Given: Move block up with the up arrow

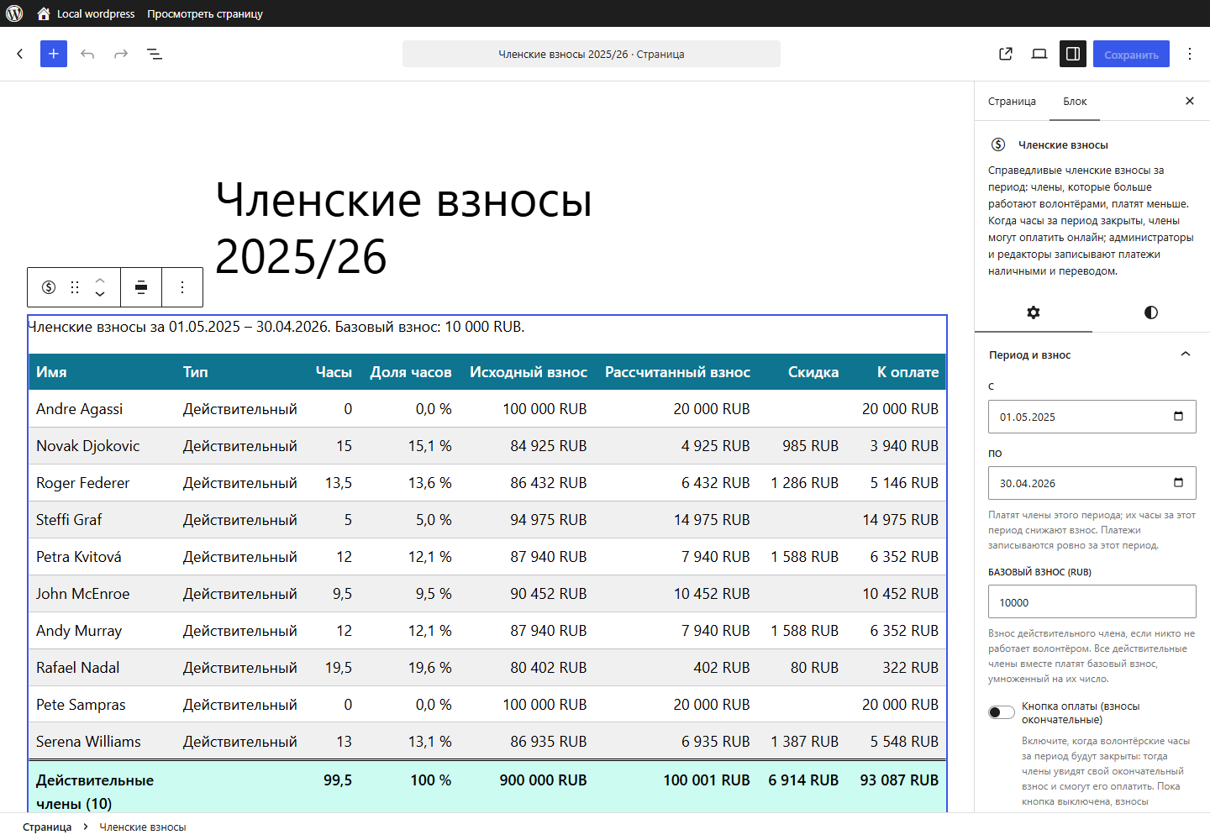Looking at the screenshot, I should point(100,280).
